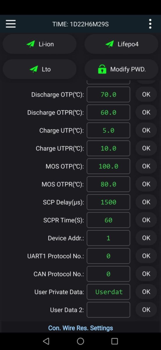
Task: Tap the green lock Modify PWD. button
Action: pos(121,69)
